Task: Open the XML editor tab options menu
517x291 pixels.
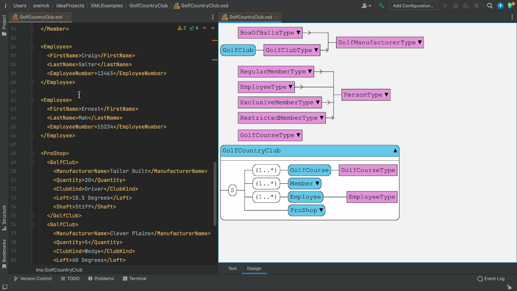Action: 213,17
